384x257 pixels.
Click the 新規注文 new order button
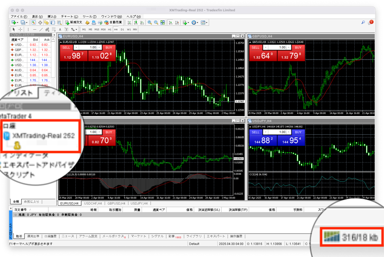tap(74, 23)
